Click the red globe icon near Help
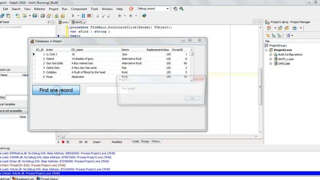The height and width of the screenshot is (180, 320). 131,9
